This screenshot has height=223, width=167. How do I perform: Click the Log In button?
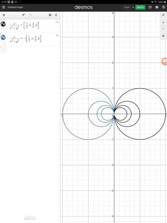pos(127,7)
